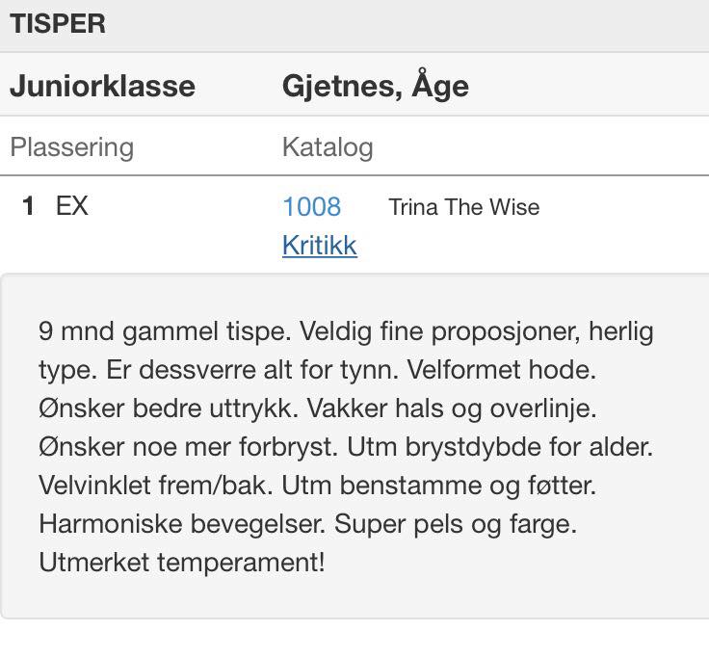Click the line mentioning 'Utm brystdybde for alder'

(x=500, y=447)
